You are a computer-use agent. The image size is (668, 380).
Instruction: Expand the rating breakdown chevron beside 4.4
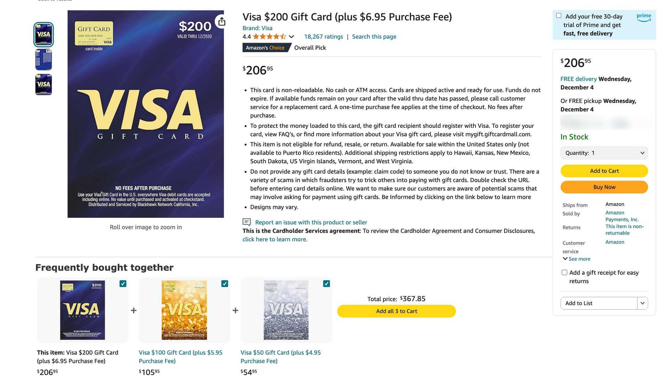pyautogui.click(x=292, y=37)
